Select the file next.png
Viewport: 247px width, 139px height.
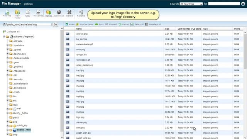pos(81,128)
